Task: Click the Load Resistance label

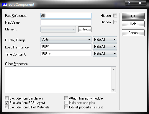Action: pos(17,47)
